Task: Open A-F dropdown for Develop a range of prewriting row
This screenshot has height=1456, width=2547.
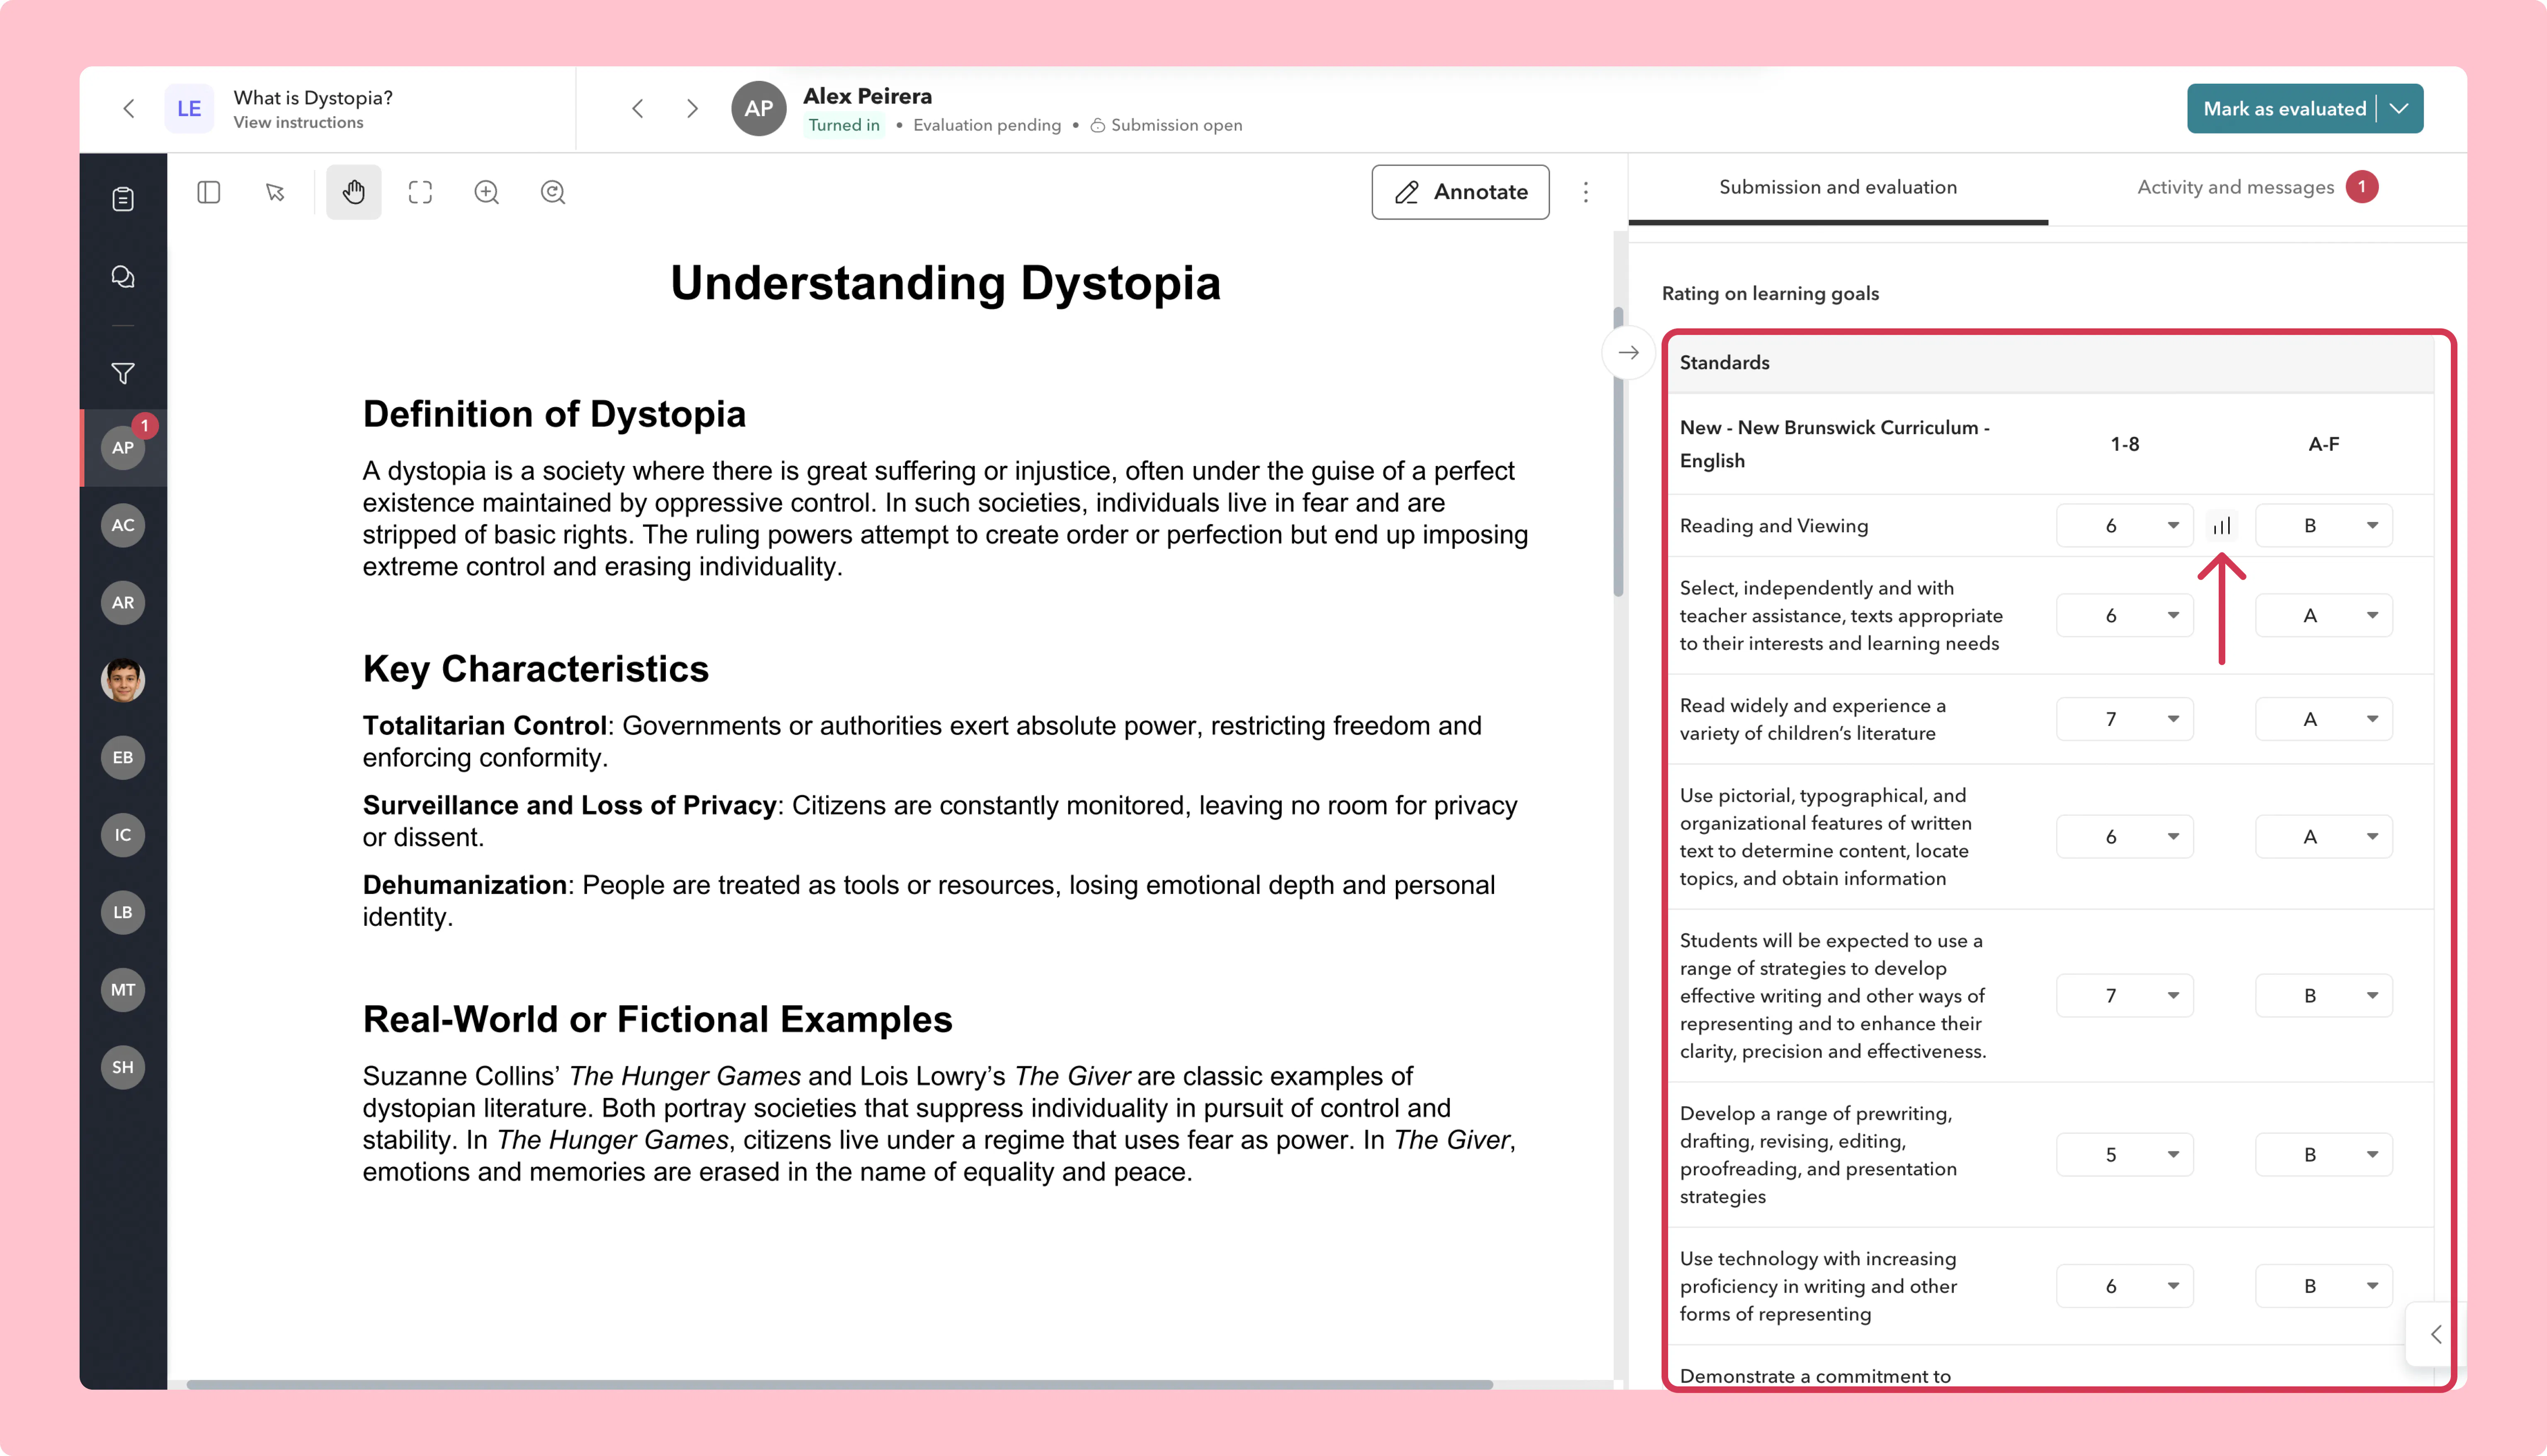Action: (x=2324, y=1155)
